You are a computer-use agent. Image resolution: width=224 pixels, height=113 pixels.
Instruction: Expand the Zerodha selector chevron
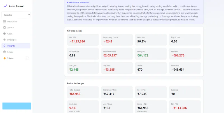click(x=29, y=15)
